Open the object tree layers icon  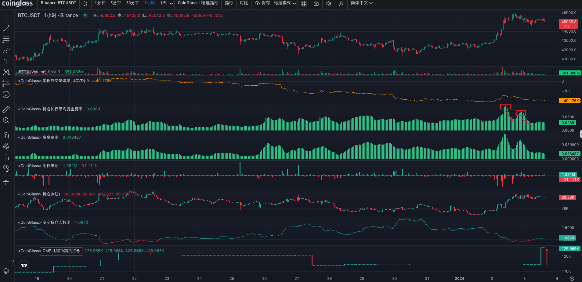tap(6, 271)
